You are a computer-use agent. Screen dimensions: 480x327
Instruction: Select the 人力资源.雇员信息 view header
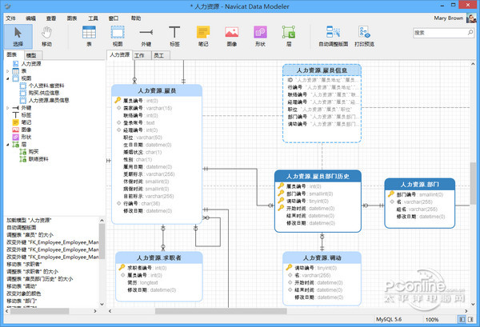[x=322, y=70]
